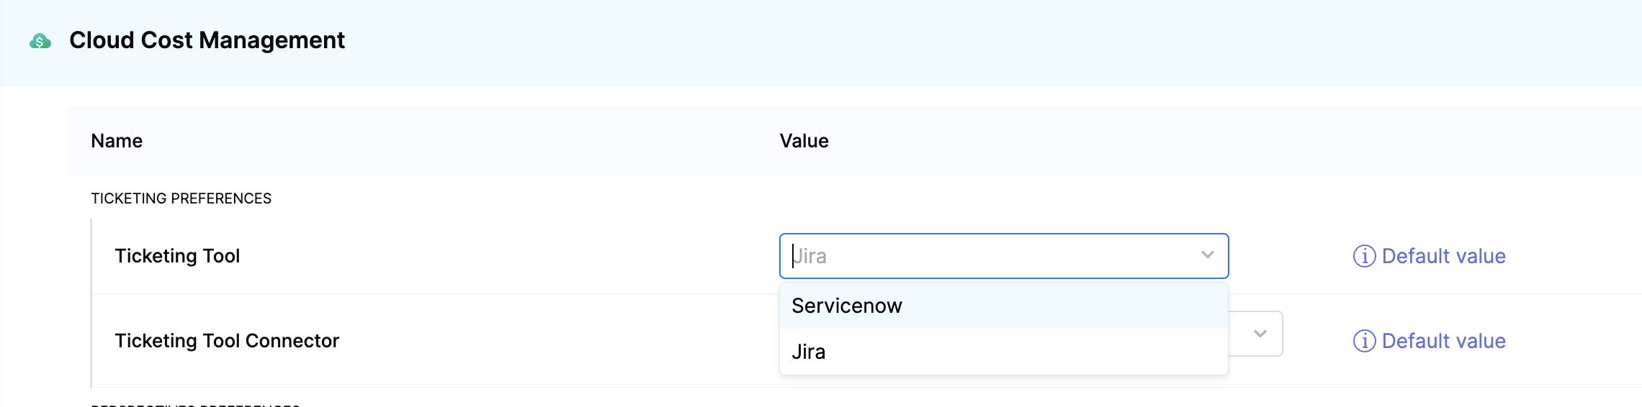This screenshot has width=1642, height=407.
Task: Select Servicenow from the dropdown list
Action: pos(847,306)
